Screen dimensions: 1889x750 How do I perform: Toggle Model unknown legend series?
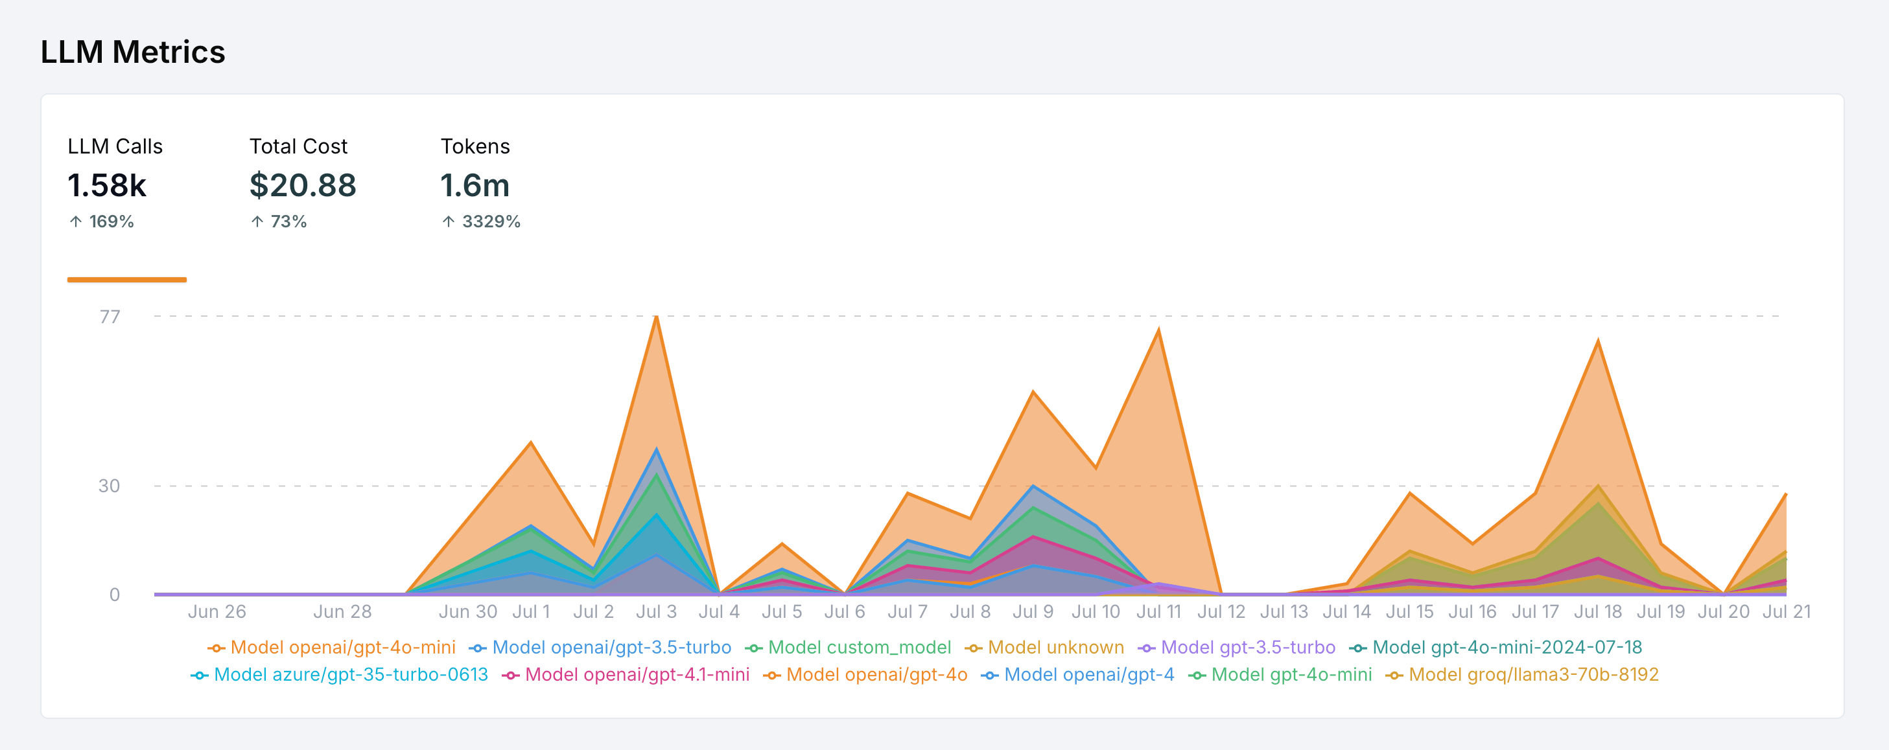click(1044, 648)
